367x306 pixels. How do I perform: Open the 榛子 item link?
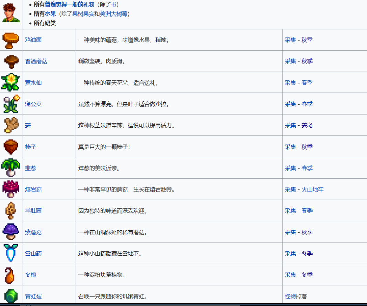coord(31,147)
